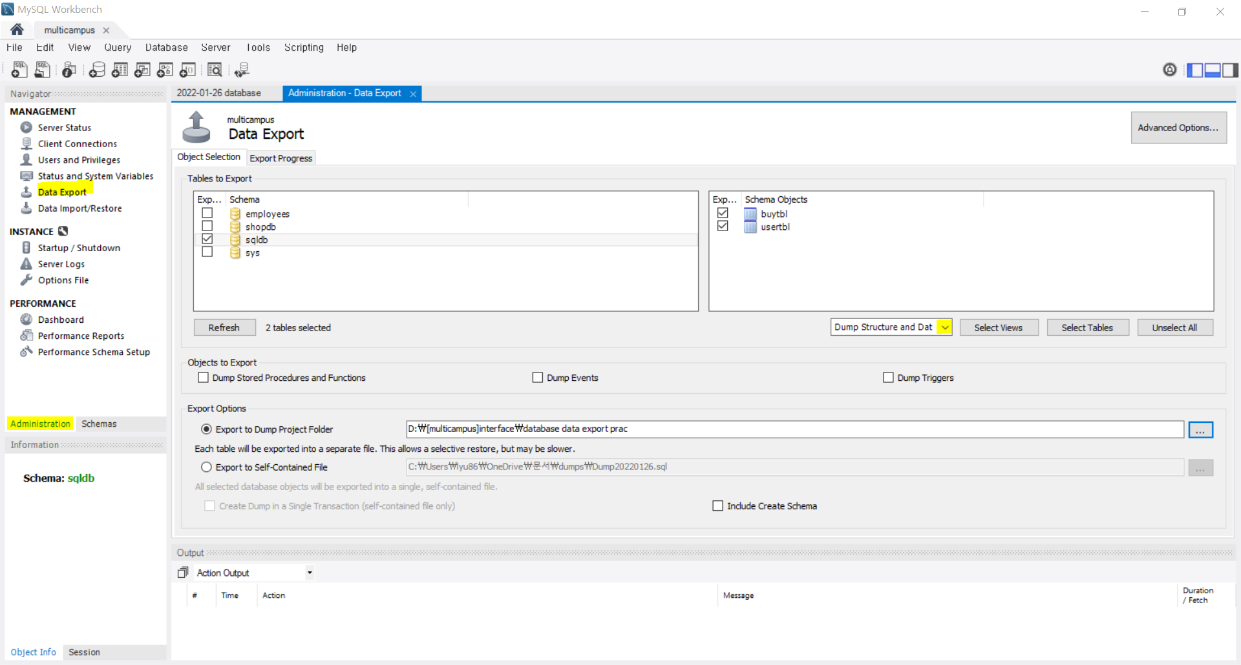This screenshot has height=665, width=1241.
Task: Click the Options File wrench icon
Action: pos(27,280)
